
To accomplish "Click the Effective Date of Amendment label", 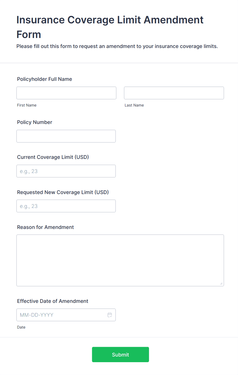I will click(52, 301).
